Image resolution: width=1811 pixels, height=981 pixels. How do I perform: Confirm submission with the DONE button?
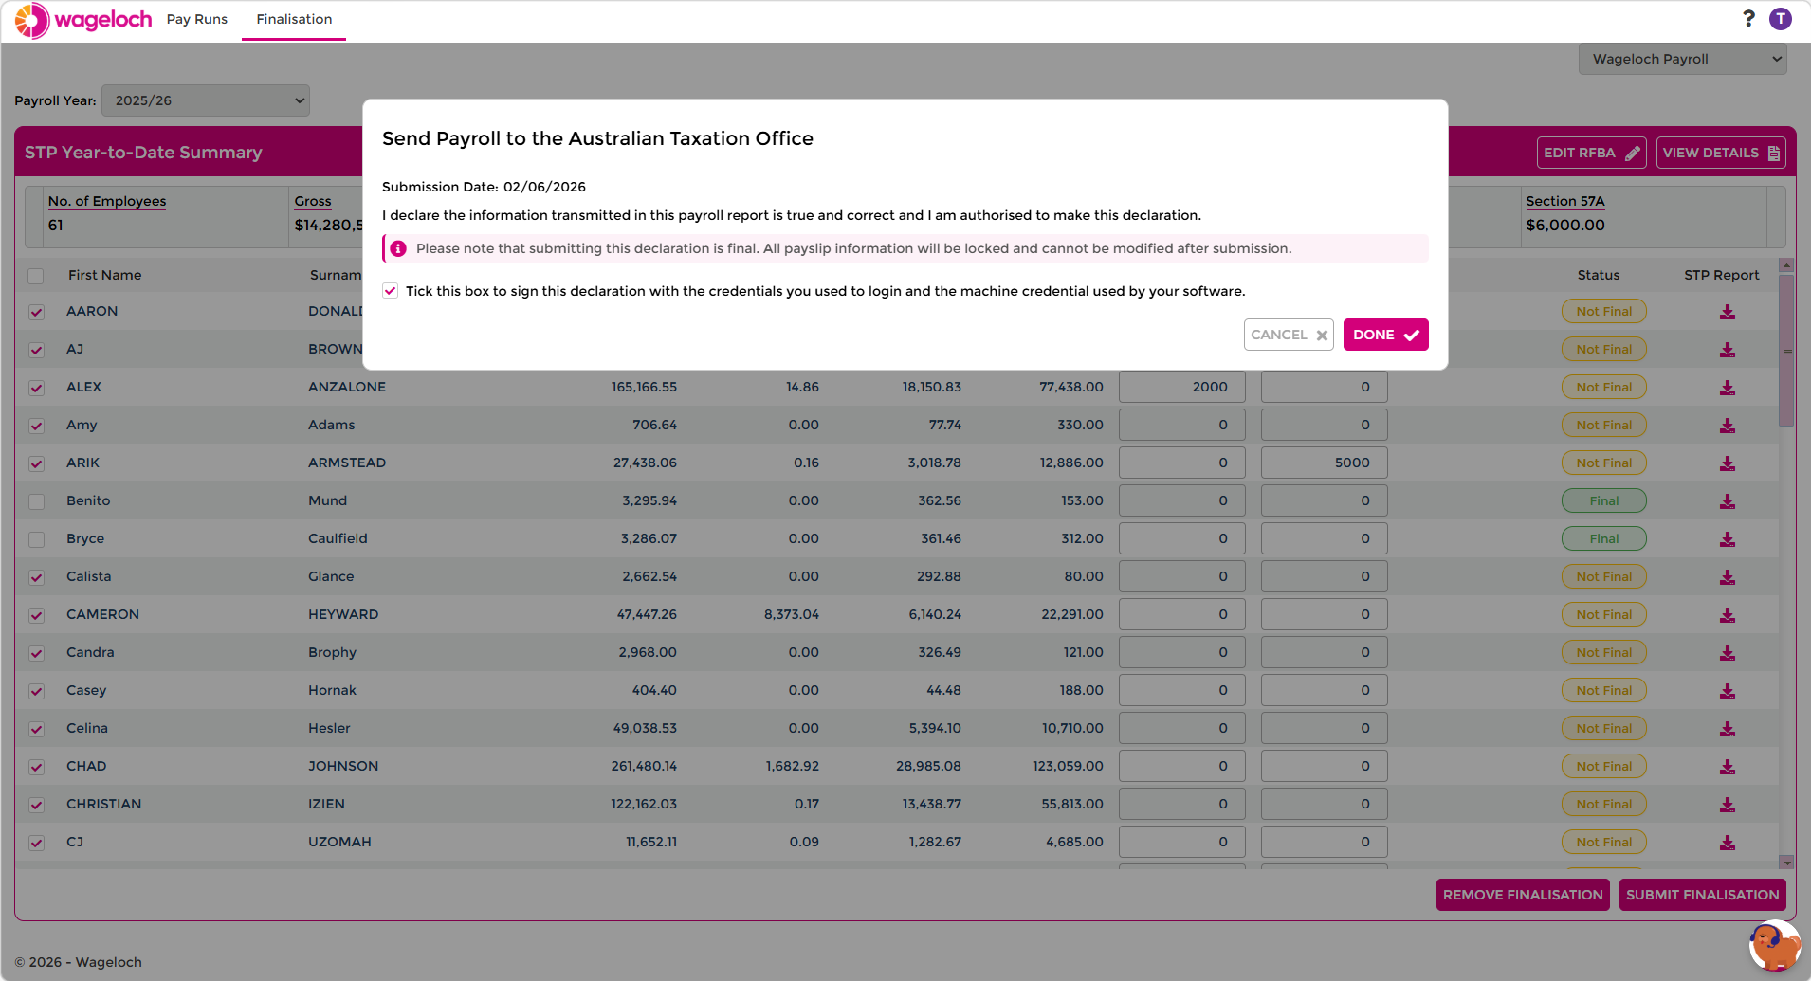tap(1385, 335)
